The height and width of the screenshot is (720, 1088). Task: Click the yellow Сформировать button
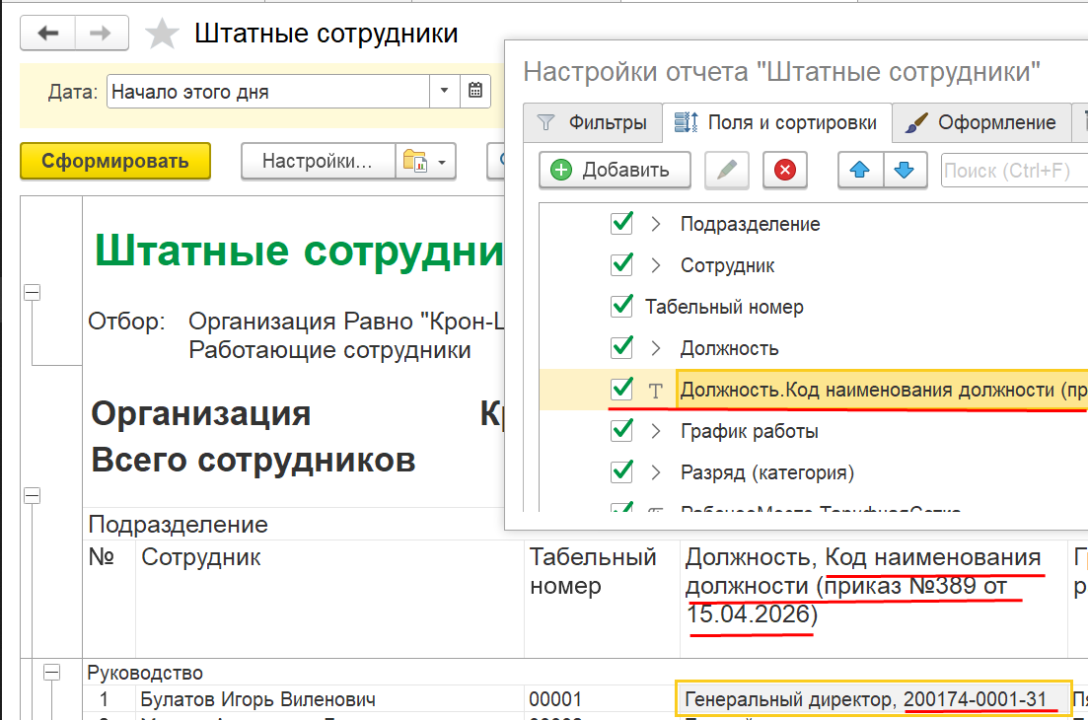(115, 161)
